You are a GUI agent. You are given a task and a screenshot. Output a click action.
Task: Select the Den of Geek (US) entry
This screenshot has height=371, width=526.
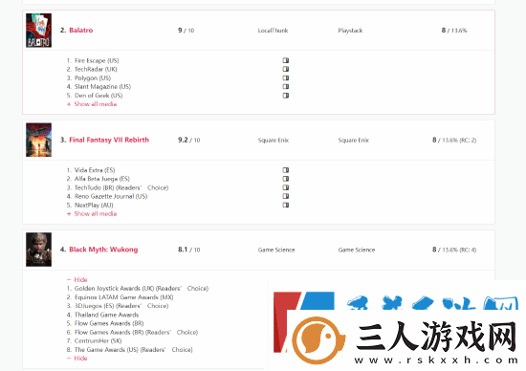tap(99, 96)
